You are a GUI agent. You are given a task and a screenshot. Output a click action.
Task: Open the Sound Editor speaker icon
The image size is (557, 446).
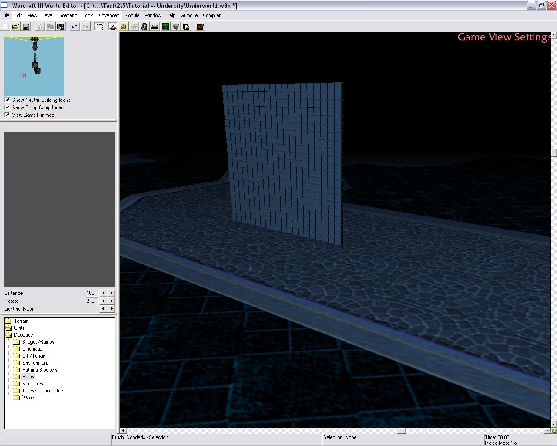pos(134,27)
